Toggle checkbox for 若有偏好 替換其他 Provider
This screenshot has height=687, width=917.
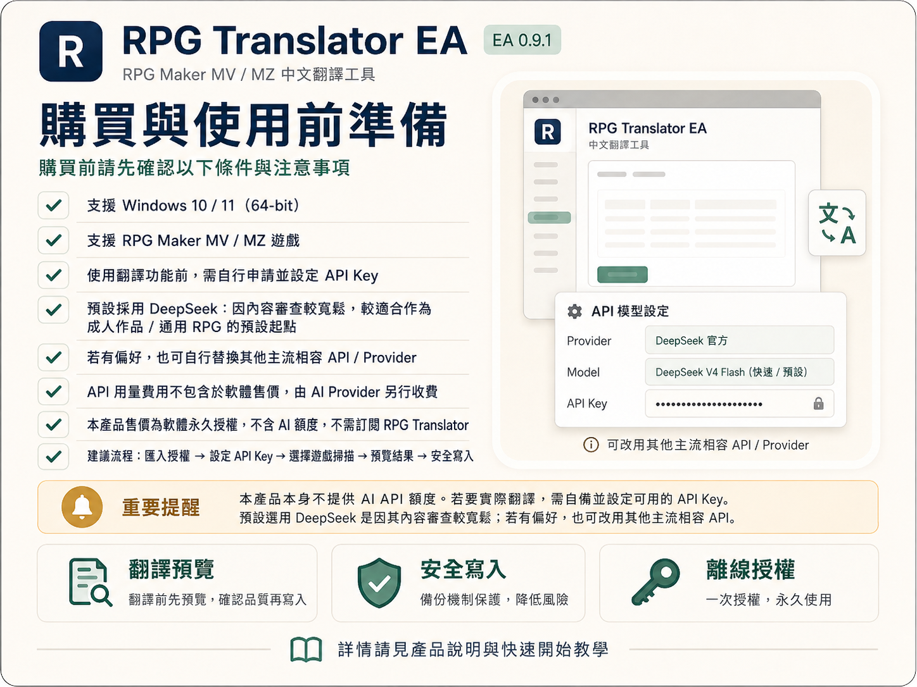point(53,357)
